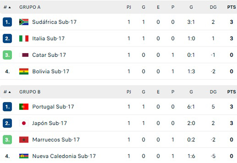Sort Grupo A by rank number arrow
The image size is (237, 163).
pos(7,7)
